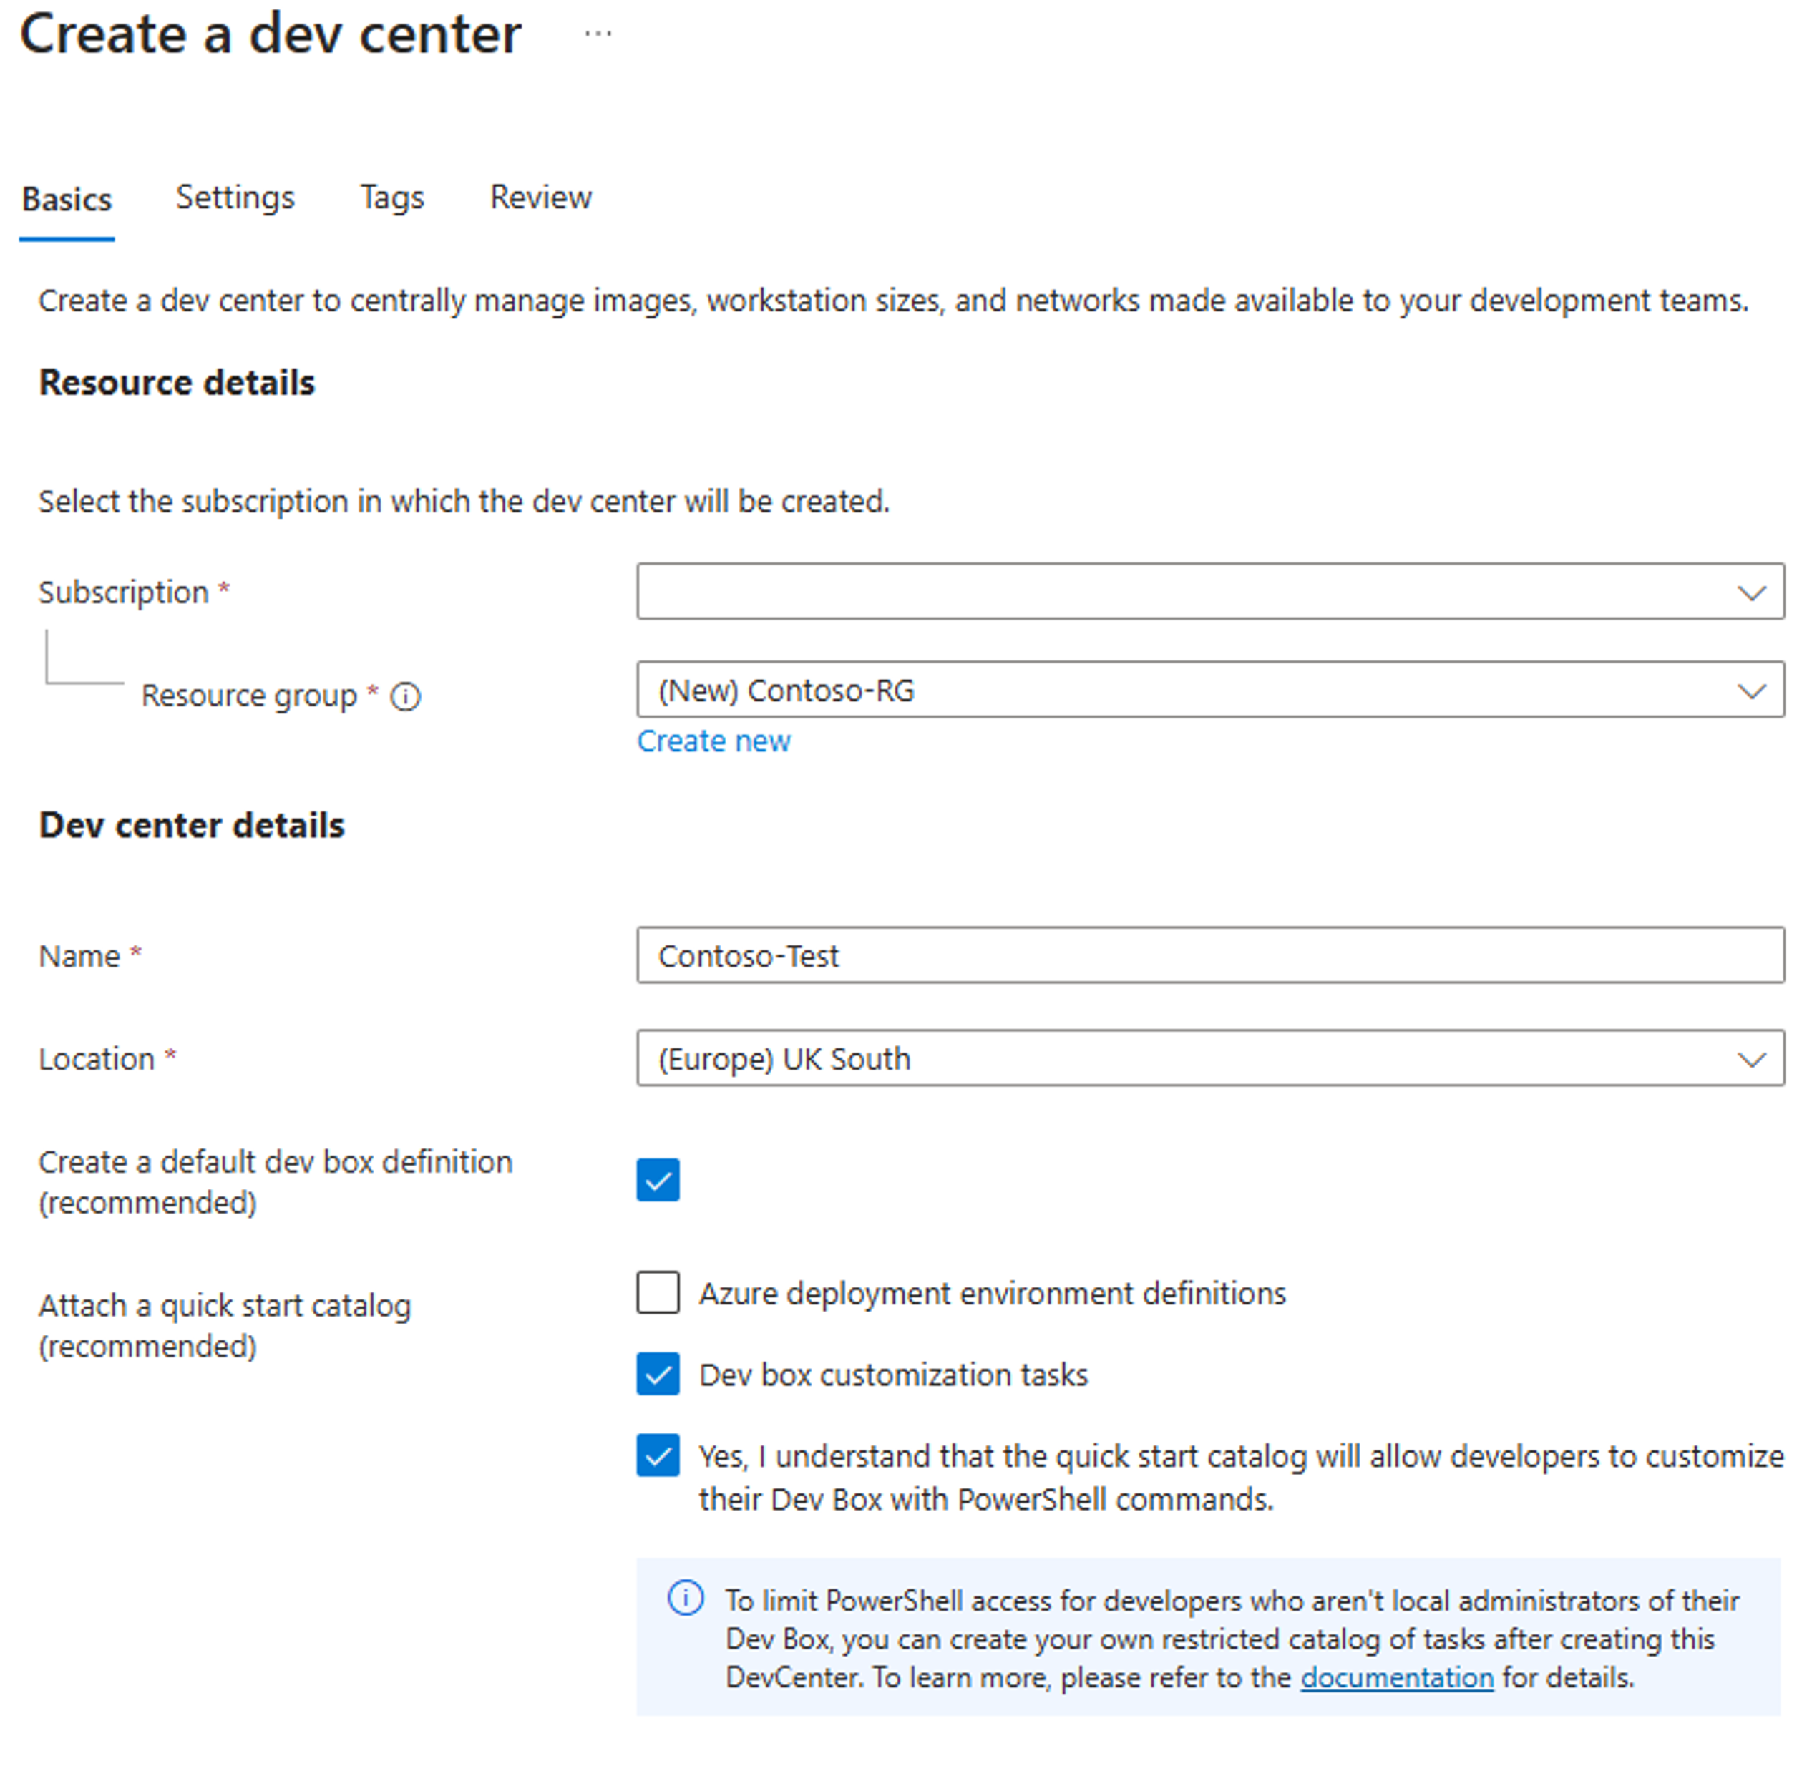Uncheck the PowerShell commands acknowledgment
The image size is (1812, 1771).
[658, 1457]
